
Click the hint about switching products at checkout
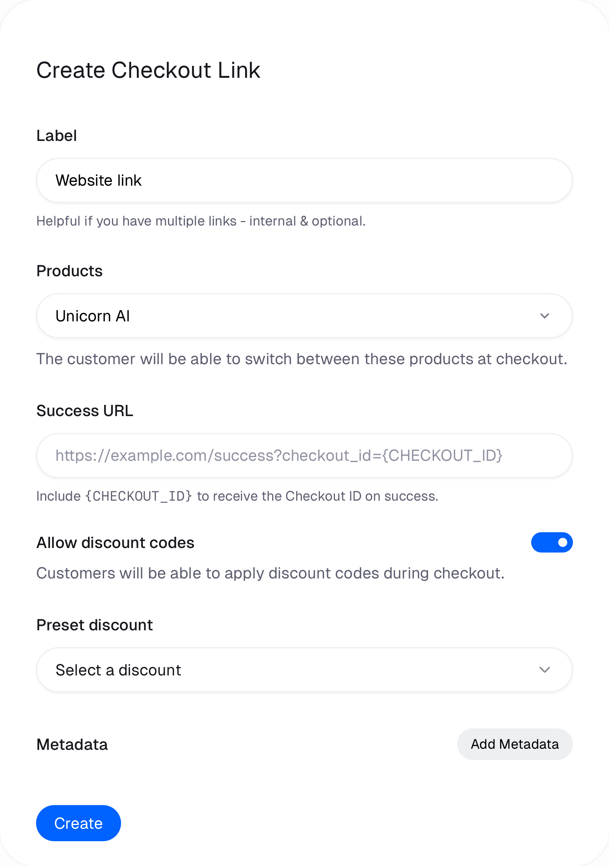[302, 359]
